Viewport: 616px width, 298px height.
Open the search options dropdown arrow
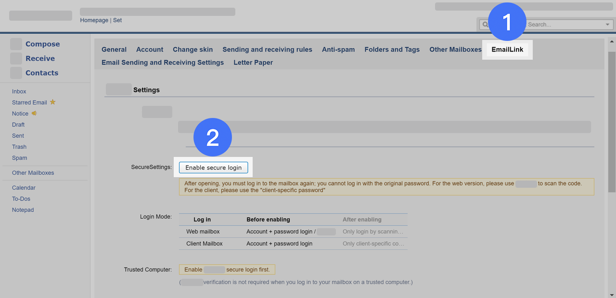point(607,24)
